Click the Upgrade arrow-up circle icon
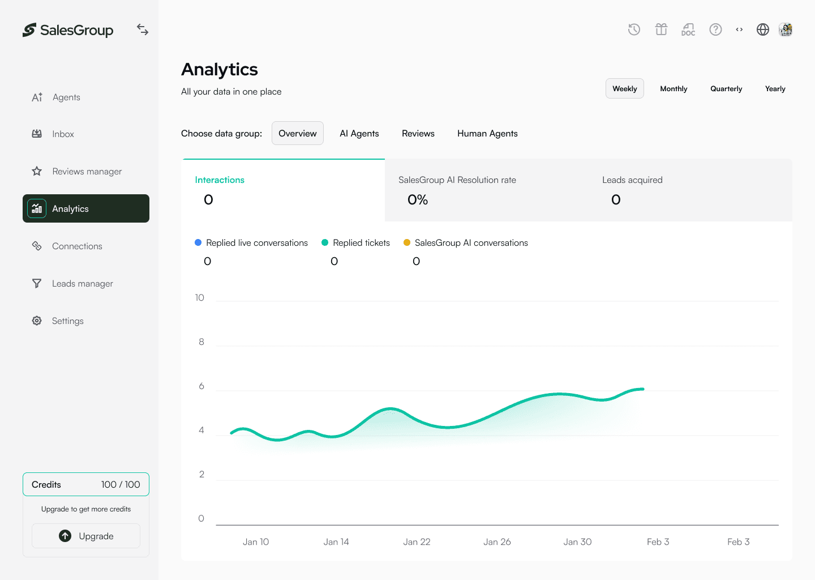The width and height of the screenshot is (815, 580). (65, 536)
